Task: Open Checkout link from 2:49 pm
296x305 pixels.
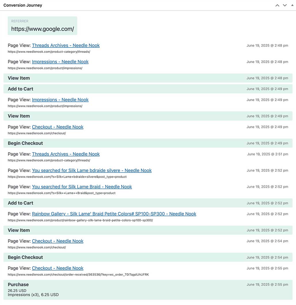Action: click(58, 127)
